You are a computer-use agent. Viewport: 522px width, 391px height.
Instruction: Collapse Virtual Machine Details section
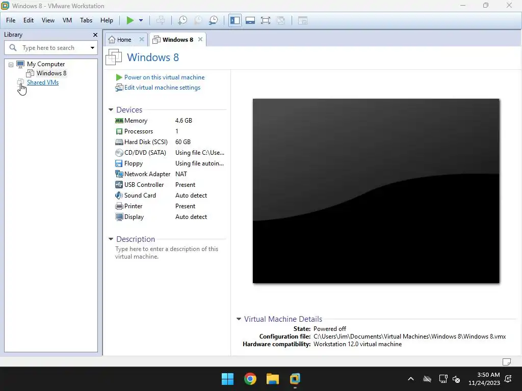[239, 319]
